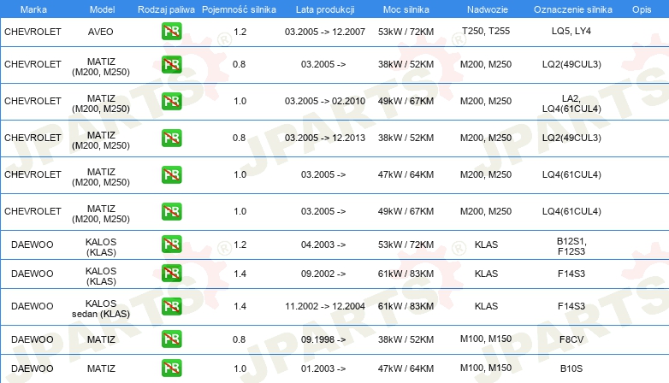Select the 'B12S1, F12S3' engine code

[x=571, y=246]
